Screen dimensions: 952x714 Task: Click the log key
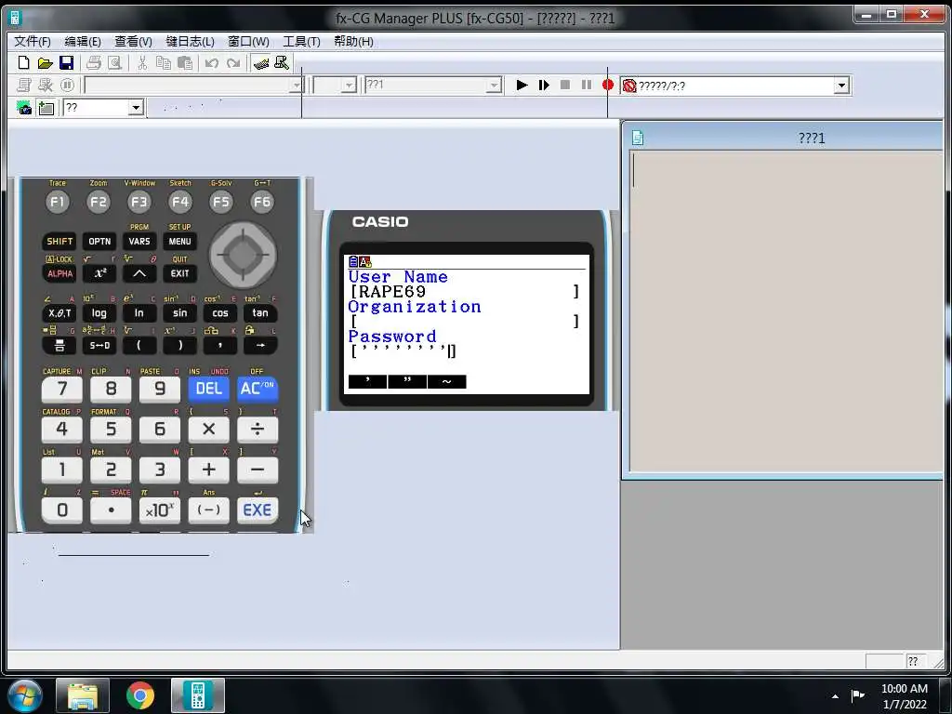click(x=99, y=312)
